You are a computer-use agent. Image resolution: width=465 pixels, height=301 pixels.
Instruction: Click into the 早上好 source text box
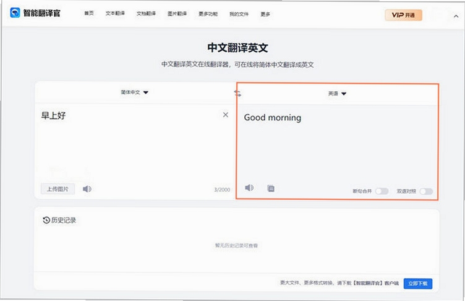(x=135, y=142)
